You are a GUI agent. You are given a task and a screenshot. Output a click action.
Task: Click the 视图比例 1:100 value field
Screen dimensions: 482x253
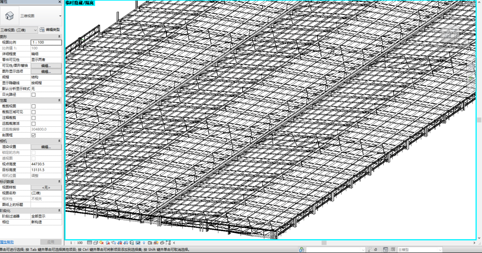46,43
